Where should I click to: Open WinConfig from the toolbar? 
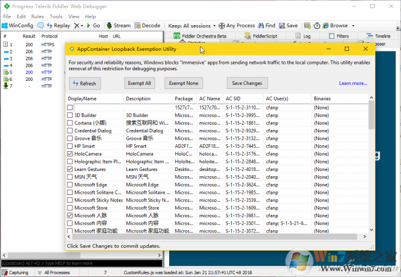click(x=18, y=26)
